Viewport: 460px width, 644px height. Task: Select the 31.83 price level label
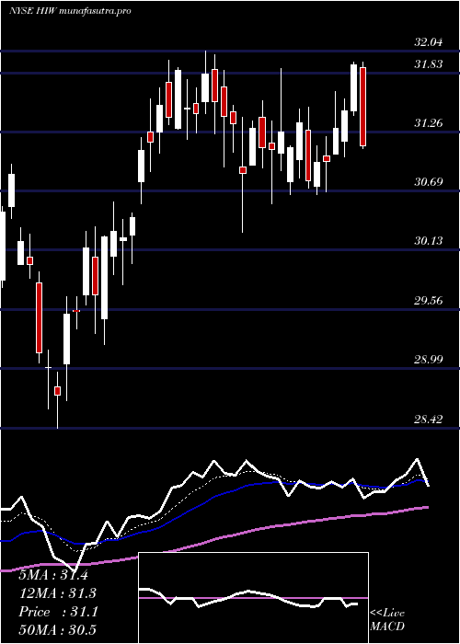(429, 64)
